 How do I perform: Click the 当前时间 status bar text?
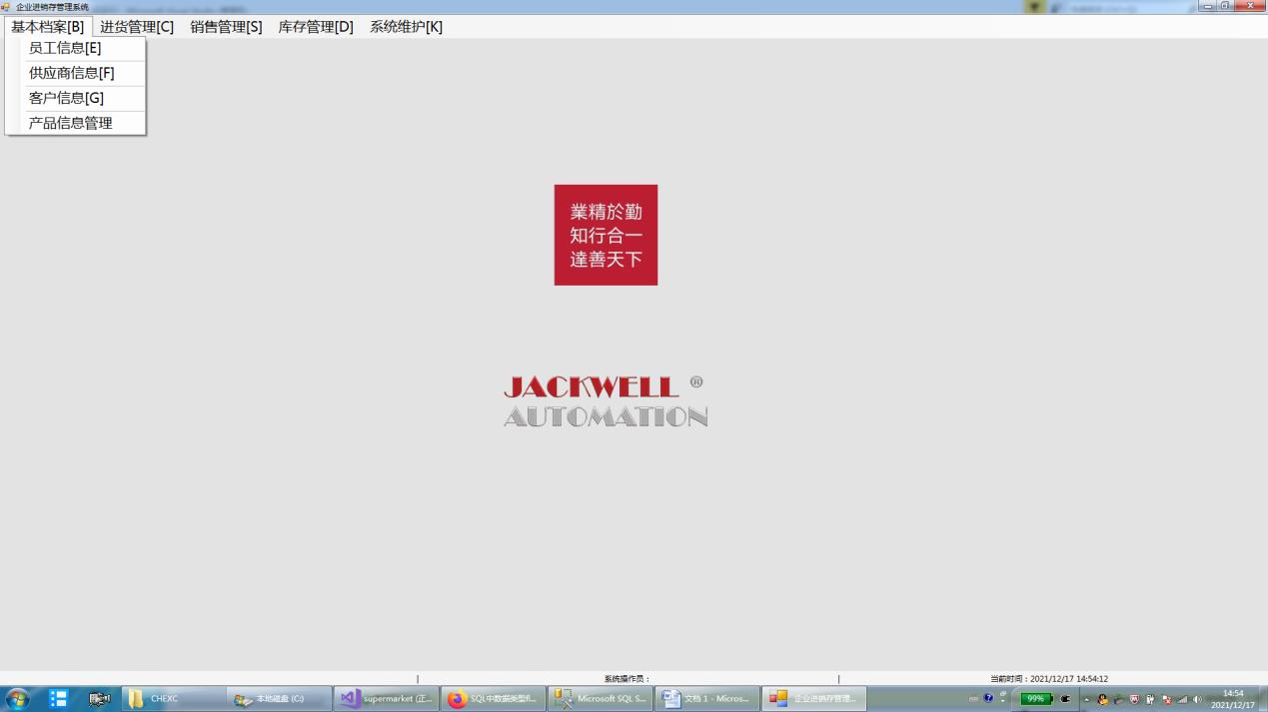[1049, 679]
